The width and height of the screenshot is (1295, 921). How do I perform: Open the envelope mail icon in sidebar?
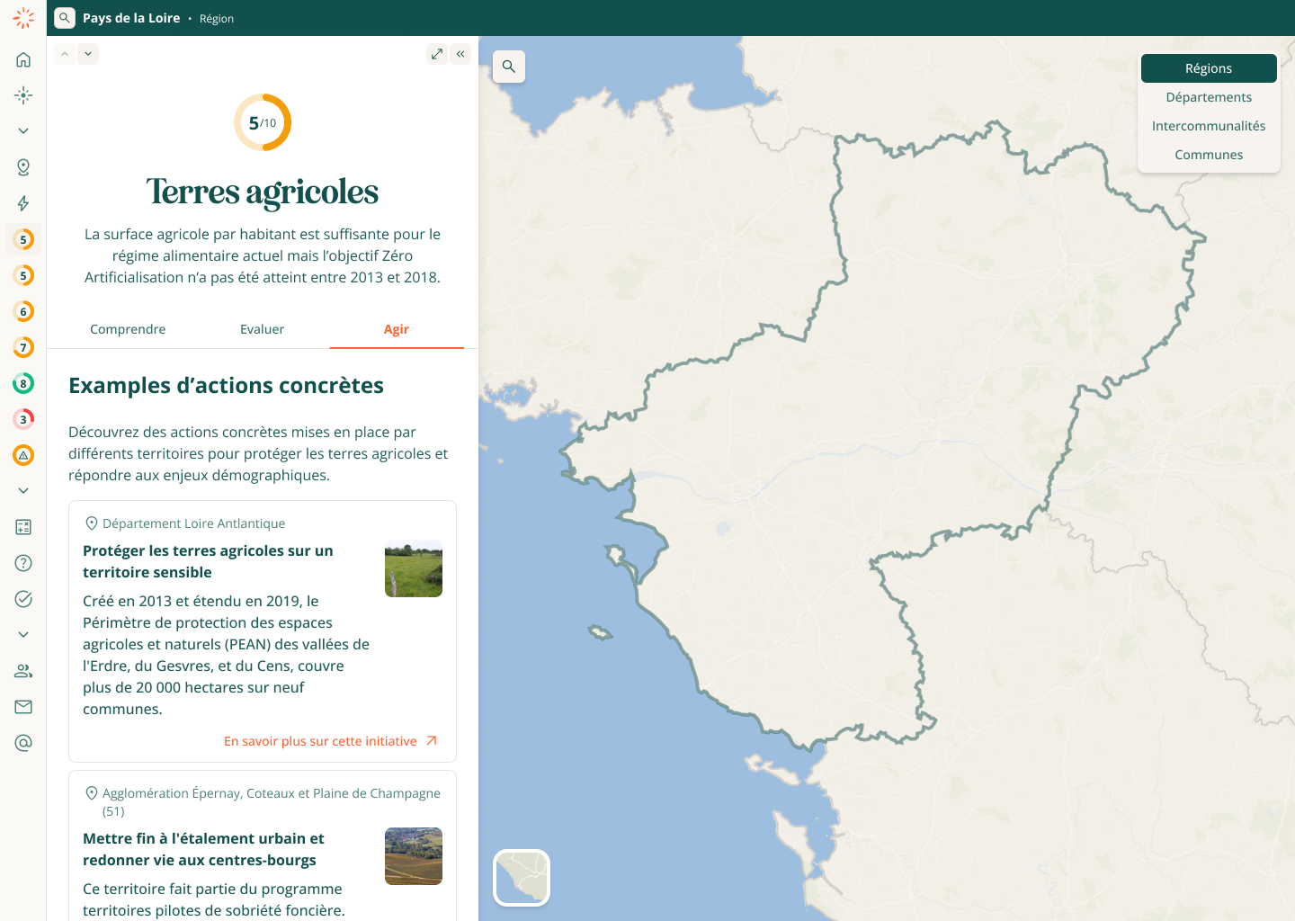coord(23,707)
